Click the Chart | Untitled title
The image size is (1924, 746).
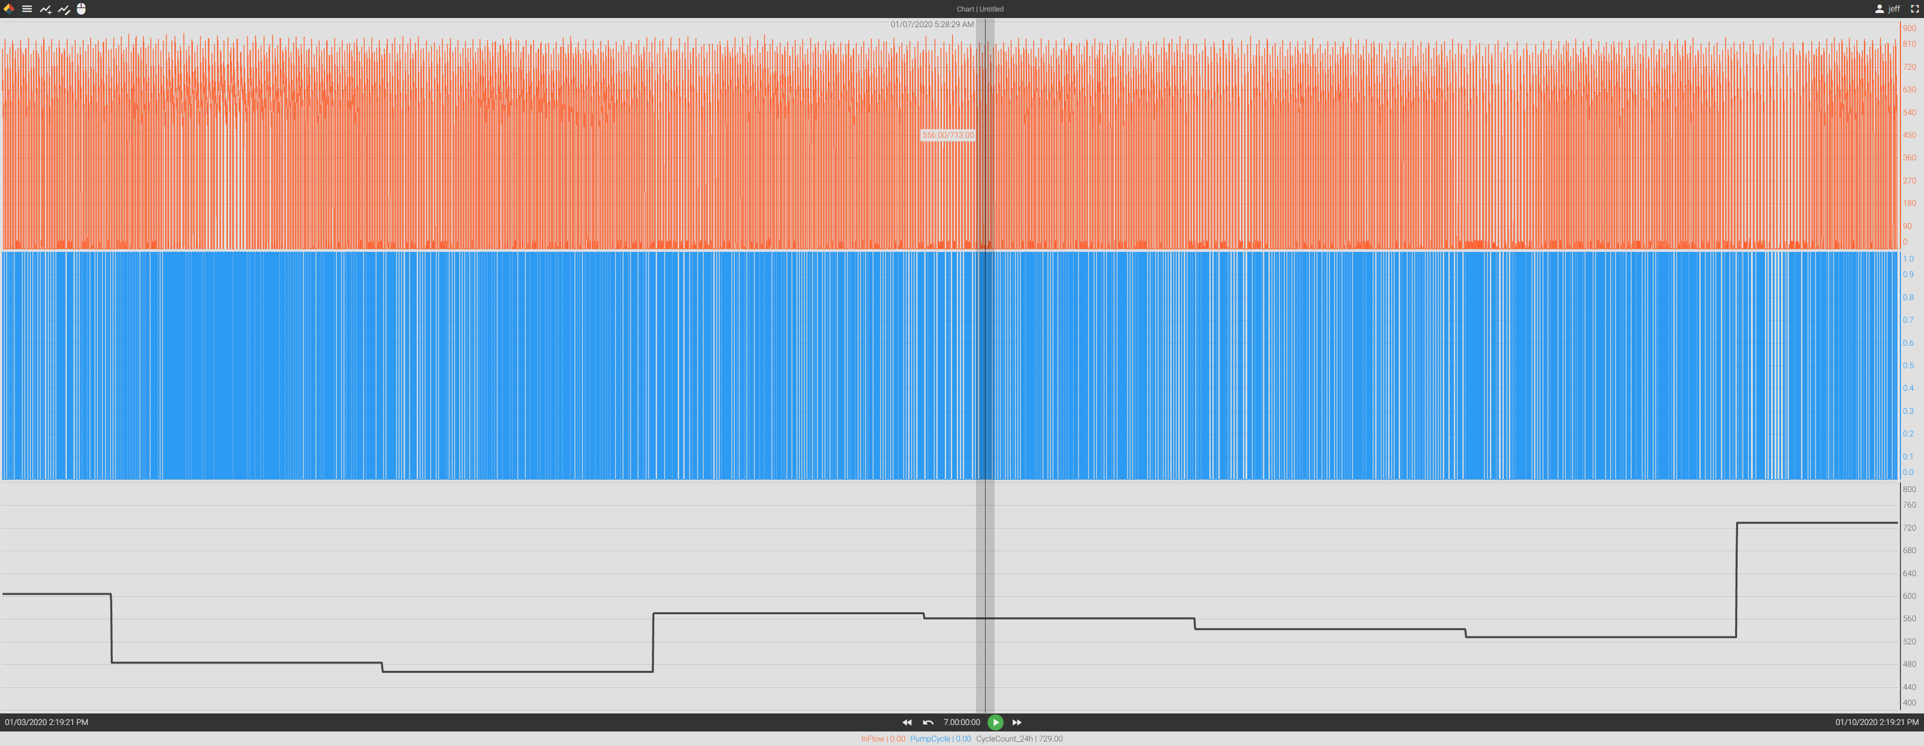tap(980, 9)
